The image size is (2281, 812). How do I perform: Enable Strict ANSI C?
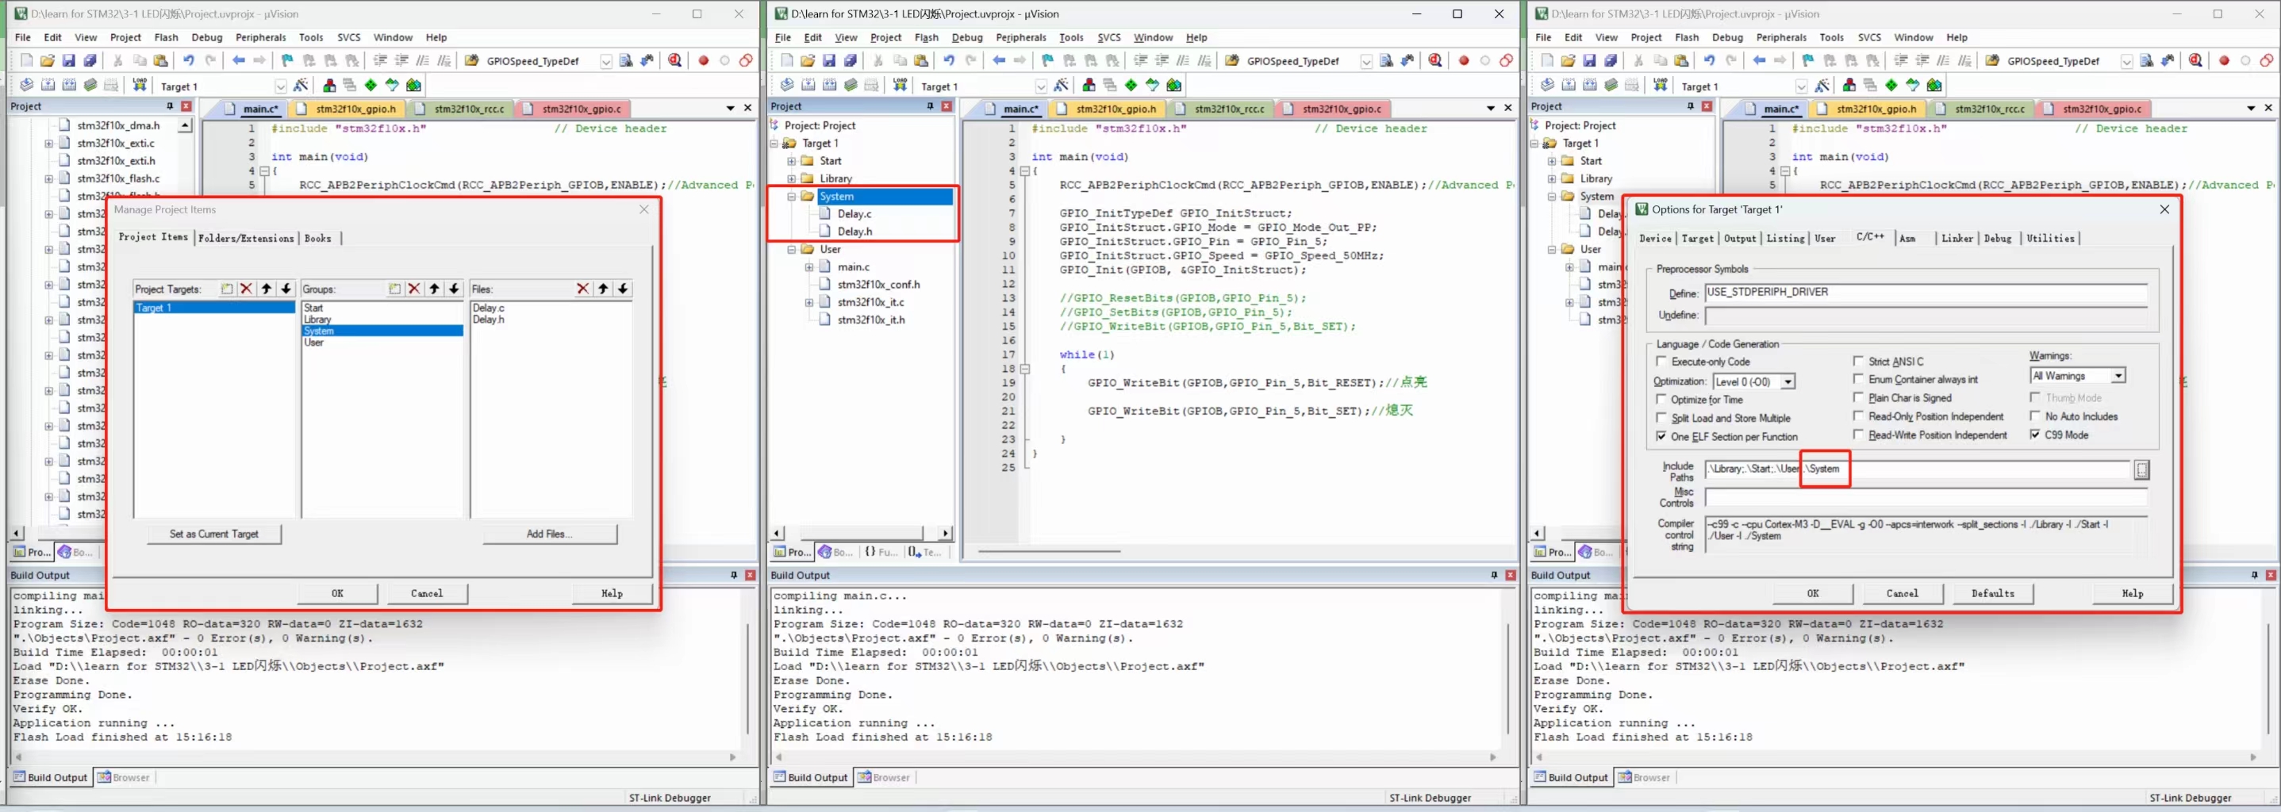point(1859,361)
